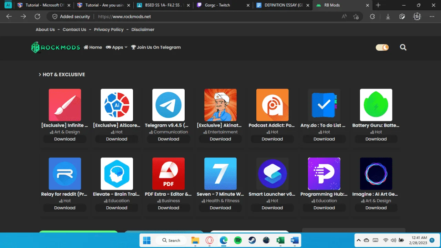Open the Relay for reddit icon
The width and height of the screenshot is (441, 248).
tap(65, 174)
